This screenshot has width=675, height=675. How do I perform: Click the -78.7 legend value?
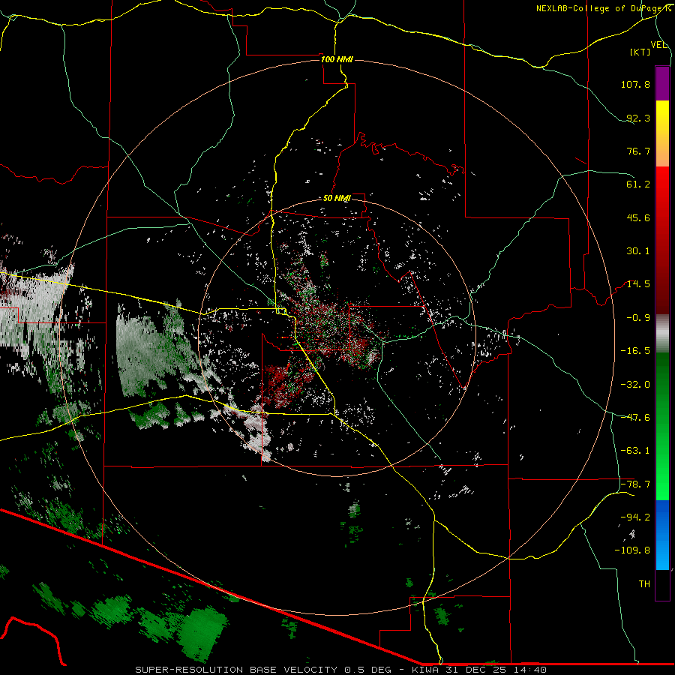click(x=635, y=484)
